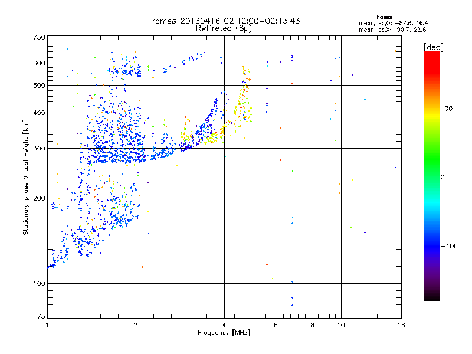
Task: Click the x-axis tick label '1'
Action: tap(47, 325)
